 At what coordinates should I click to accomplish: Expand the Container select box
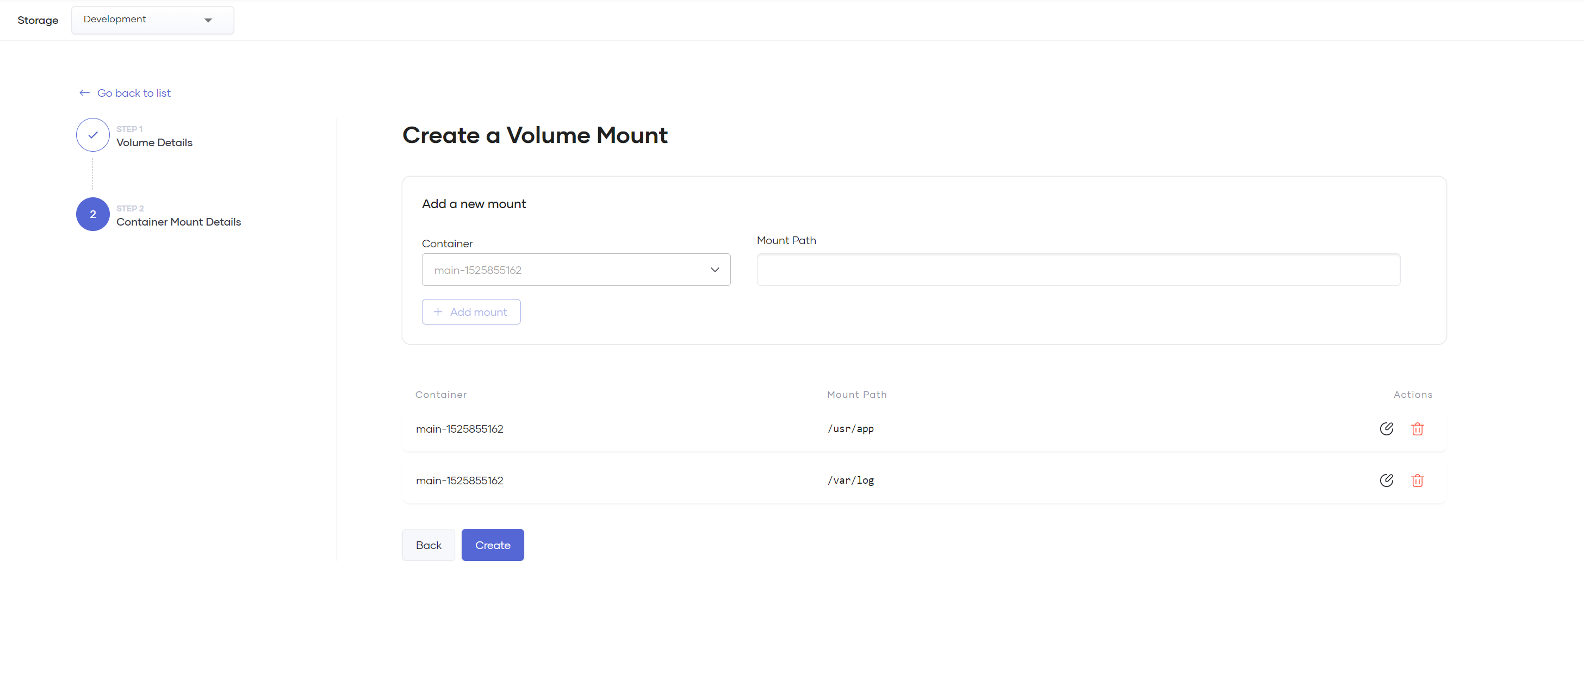coord(566,270)
